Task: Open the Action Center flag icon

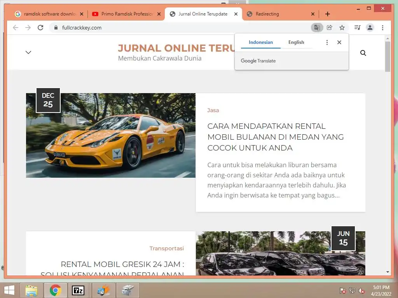Action: 343,290
